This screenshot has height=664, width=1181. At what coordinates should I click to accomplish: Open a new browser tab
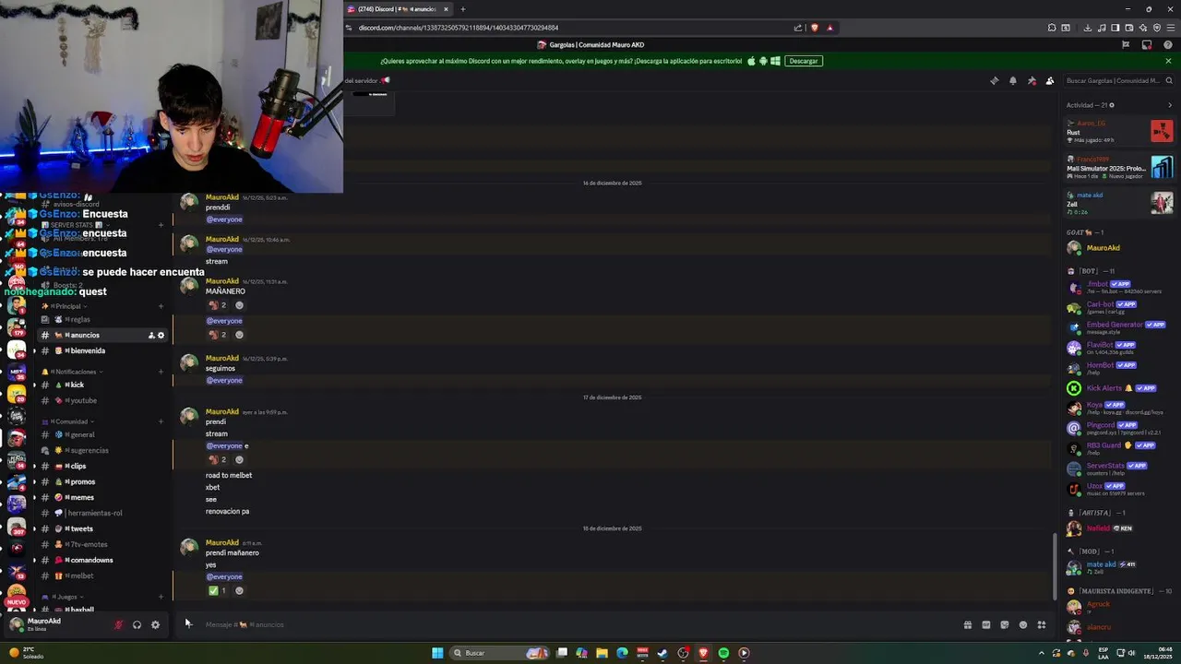tap(463, 9)
